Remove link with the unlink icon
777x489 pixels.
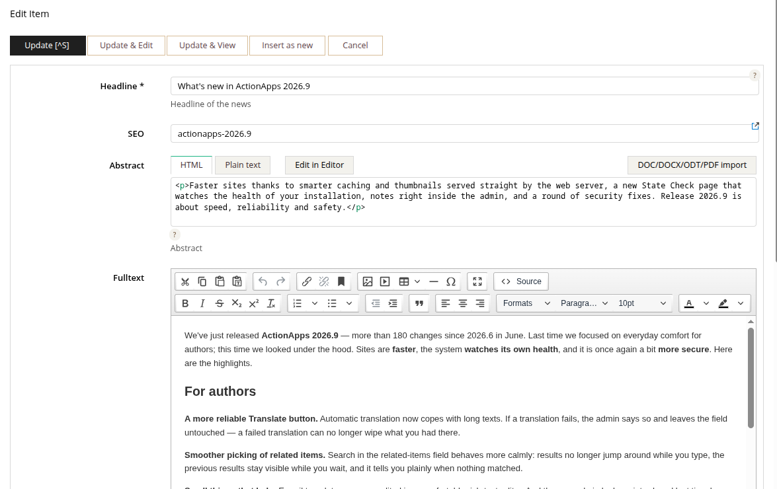(x=324, y=282)
